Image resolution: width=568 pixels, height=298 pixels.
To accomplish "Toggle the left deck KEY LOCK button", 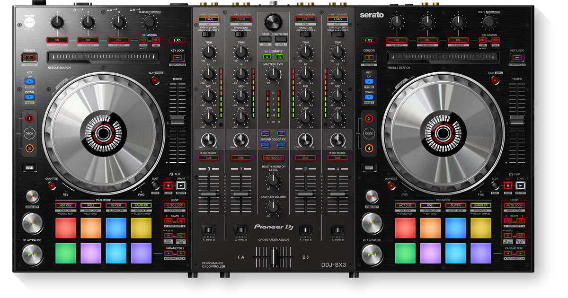I will (x=177, y=58).
